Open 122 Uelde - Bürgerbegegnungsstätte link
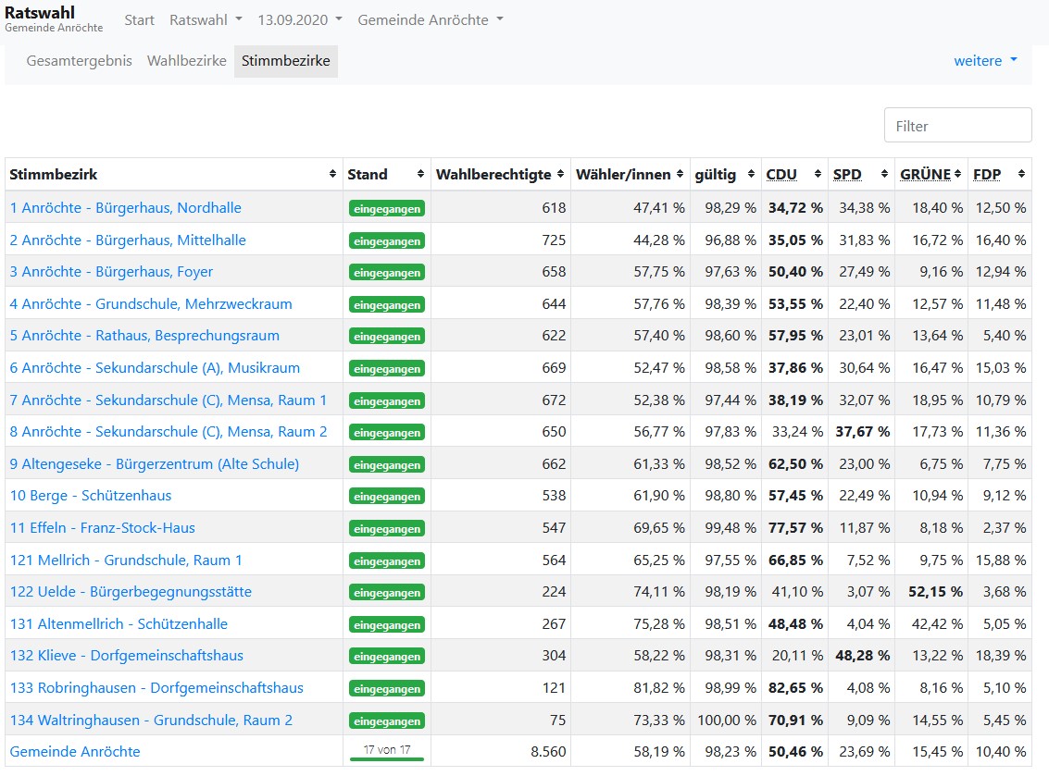The width and height of the screenshot is (1049, 776). 131,592
